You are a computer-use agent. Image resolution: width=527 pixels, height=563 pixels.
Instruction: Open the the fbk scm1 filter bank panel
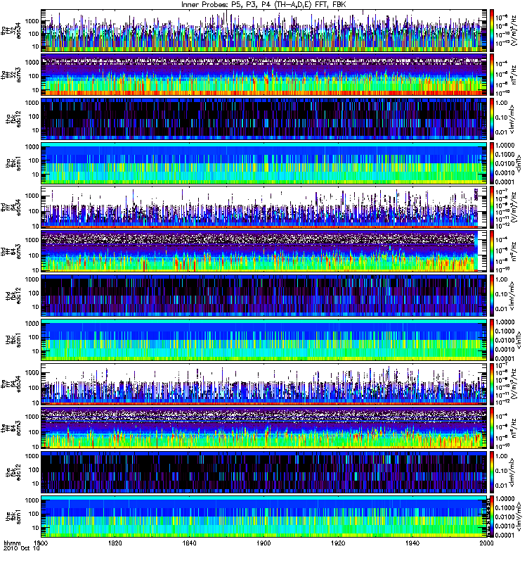point(264,517)
